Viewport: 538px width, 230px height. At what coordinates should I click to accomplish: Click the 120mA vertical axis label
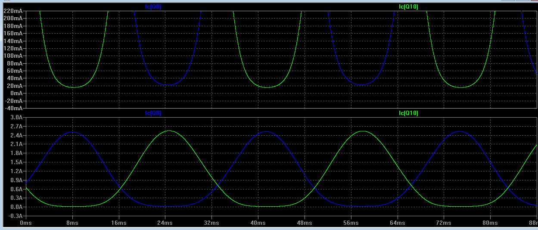click(13, 48)
